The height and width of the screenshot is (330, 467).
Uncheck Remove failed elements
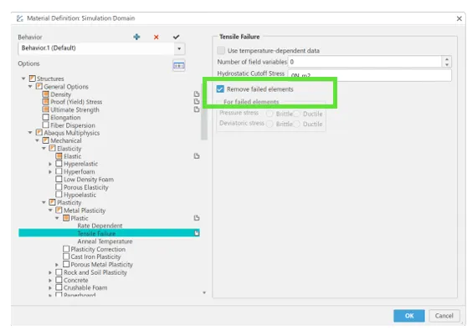tap(220, 89)
